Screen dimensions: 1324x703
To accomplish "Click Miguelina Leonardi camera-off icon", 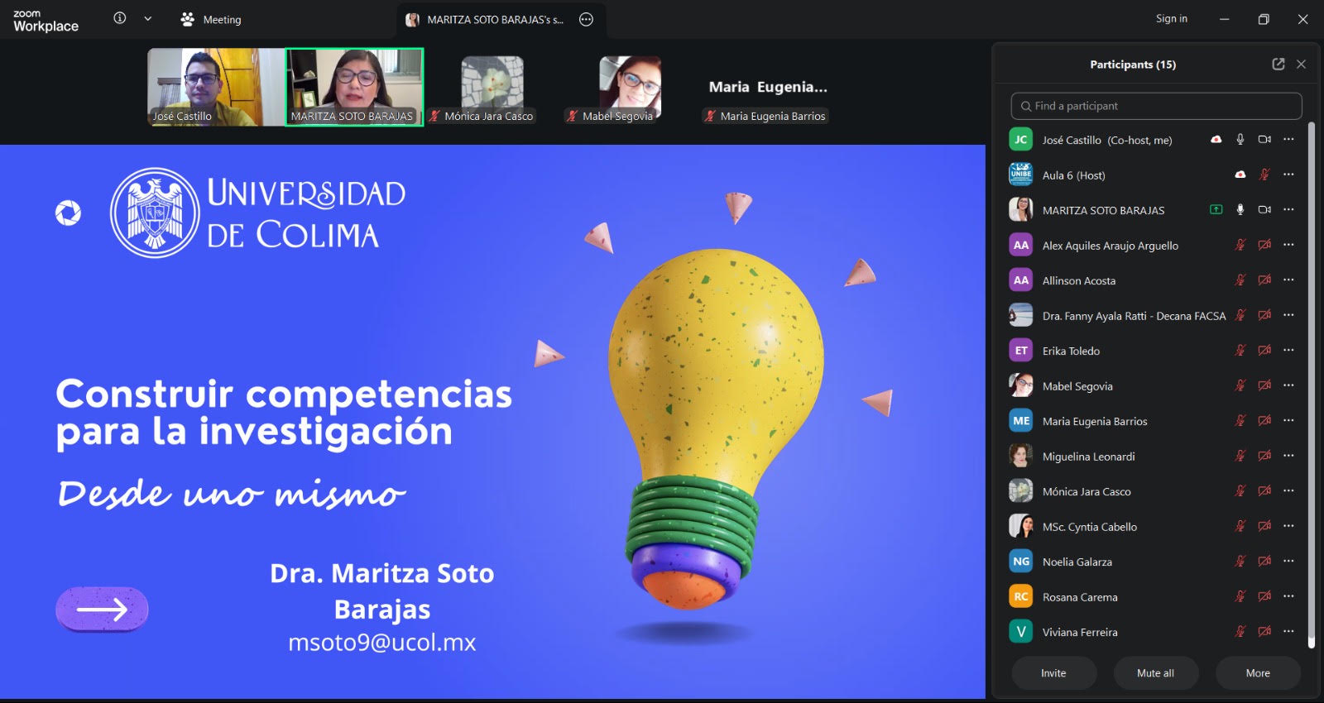I will (1264, 456).
